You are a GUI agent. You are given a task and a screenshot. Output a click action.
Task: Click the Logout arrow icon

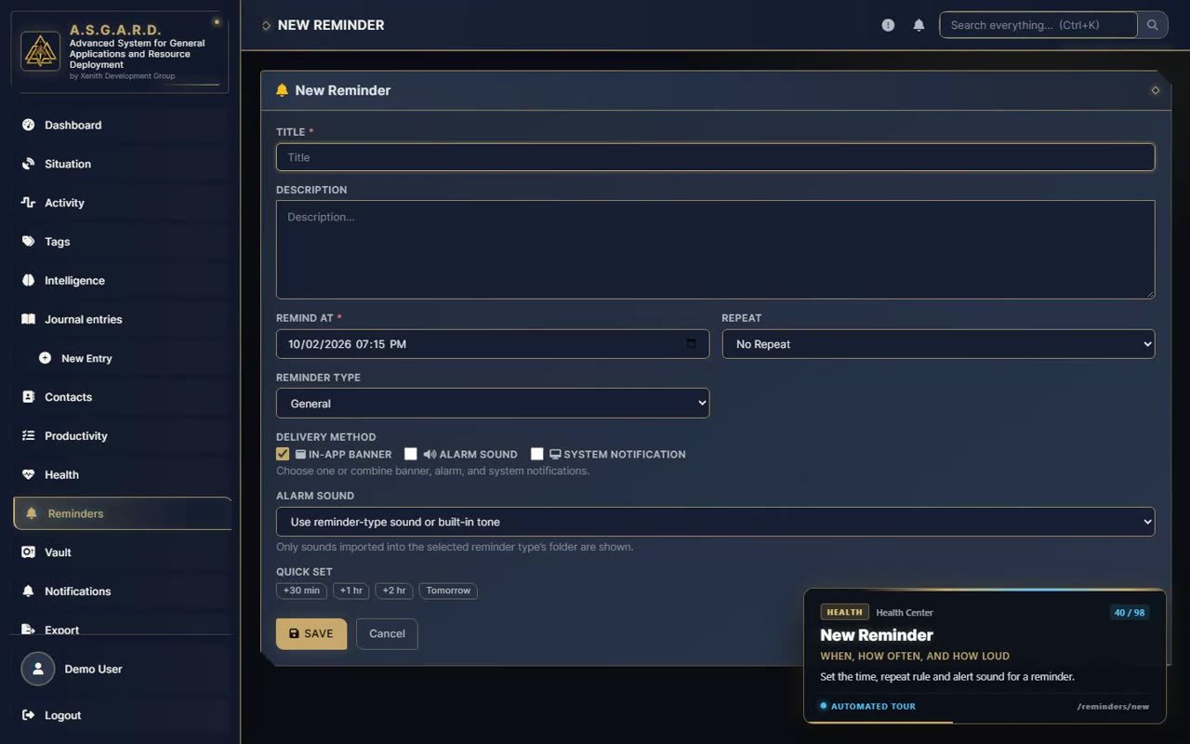28,715
